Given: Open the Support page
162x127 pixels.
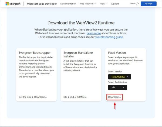Looking at the screenshot, I should (x=114, y=4).
